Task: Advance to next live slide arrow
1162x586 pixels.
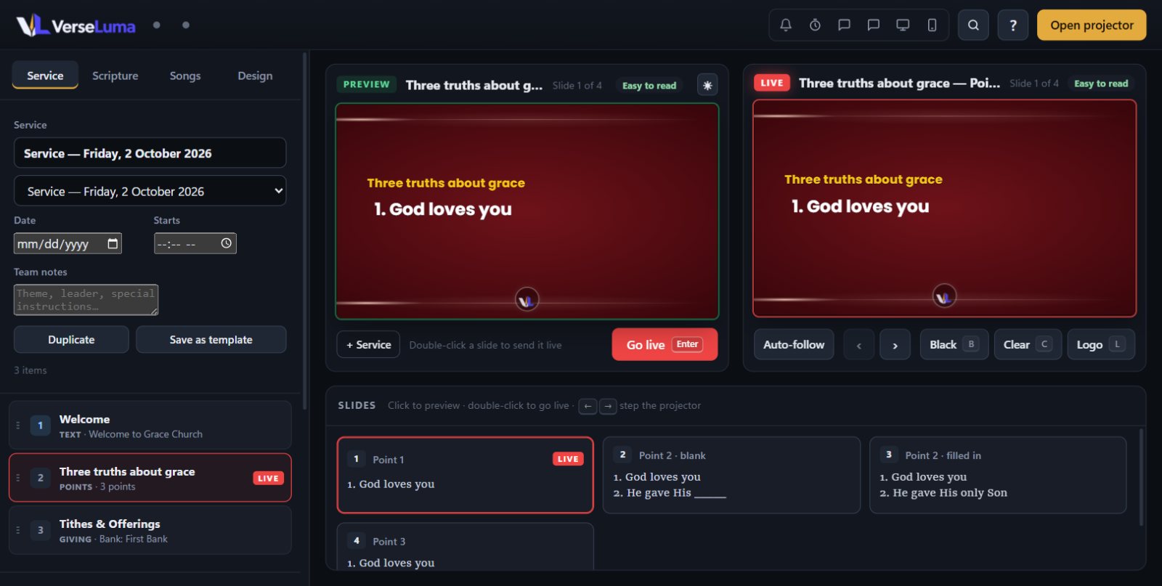Action: pos(895,345)
